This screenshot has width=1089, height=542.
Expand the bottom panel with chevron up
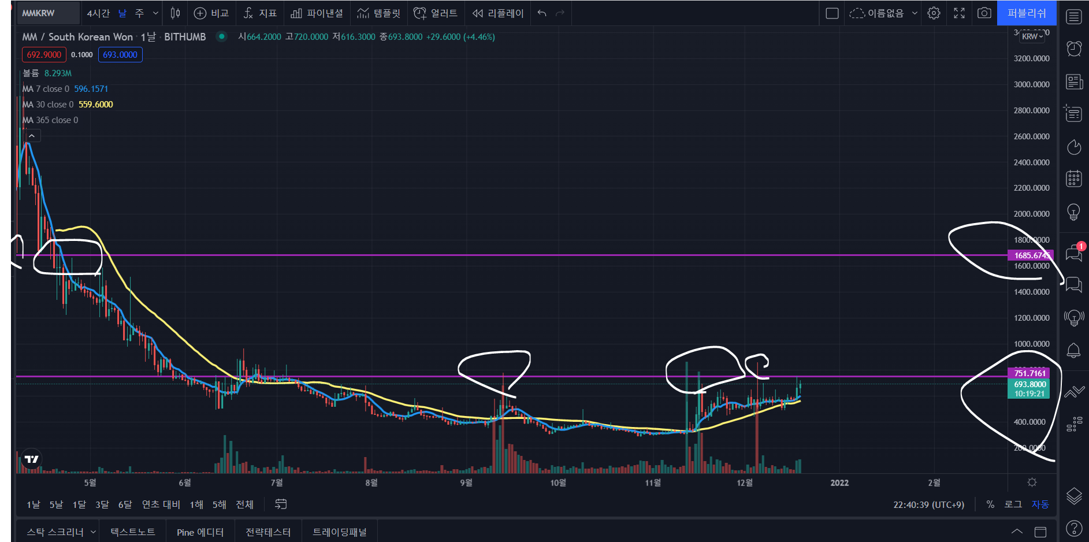[1017, 532]
